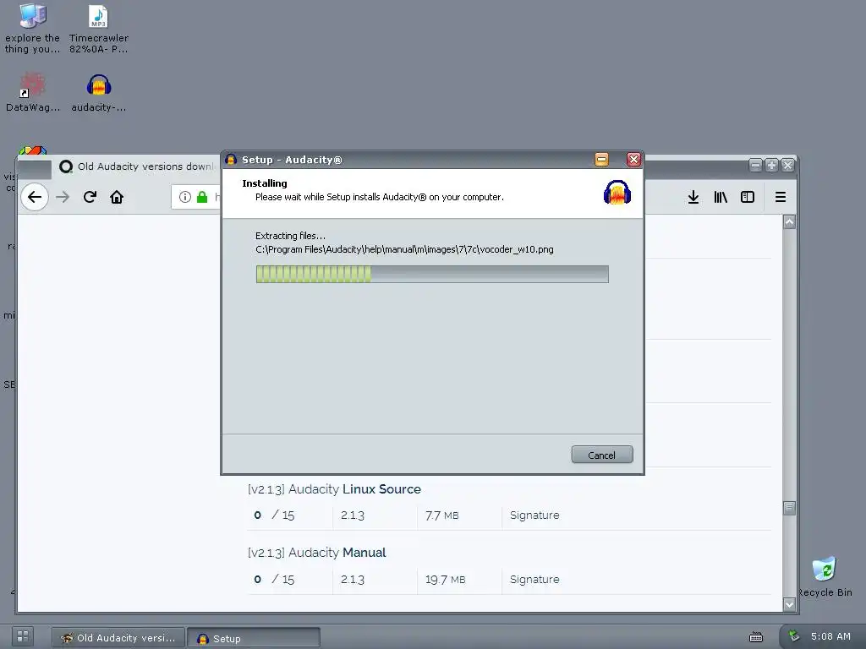Open the 'explore the thing you' desktop icon
Screen dimensions: 866x649
tap(33, 28)
